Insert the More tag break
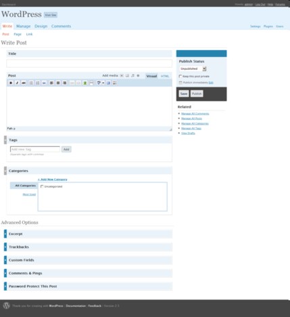Image resolution: width=290 pixels, height=317 pixels. [91, 83]
